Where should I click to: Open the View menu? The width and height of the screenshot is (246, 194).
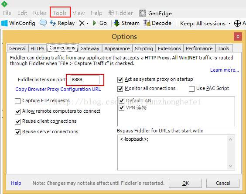point(79,13)
